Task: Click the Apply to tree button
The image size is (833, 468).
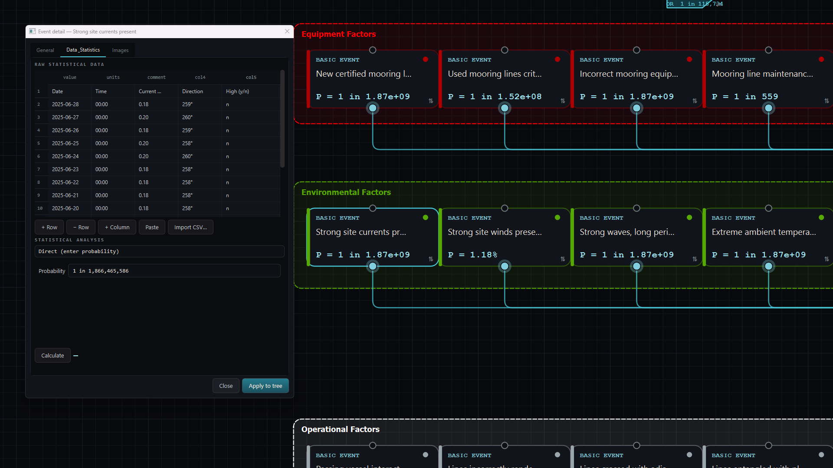Action: tap(266, 386)
